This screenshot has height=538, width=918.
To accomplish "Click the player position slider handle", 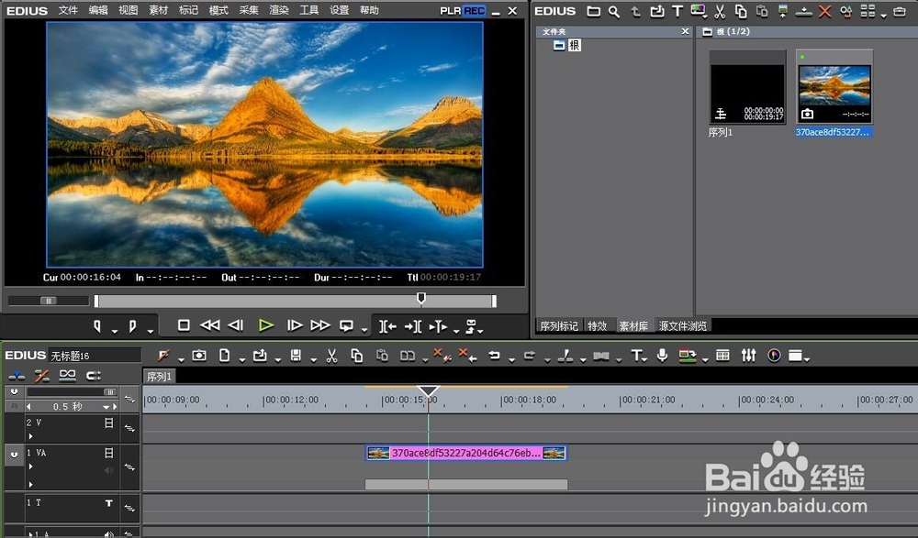I will coord(421,299).
